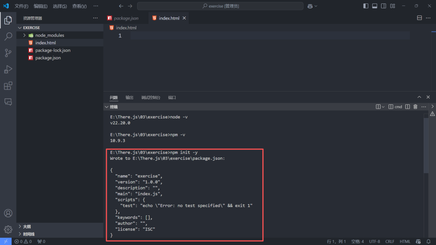Click the exercise command center search box

[x=220, y=6]
